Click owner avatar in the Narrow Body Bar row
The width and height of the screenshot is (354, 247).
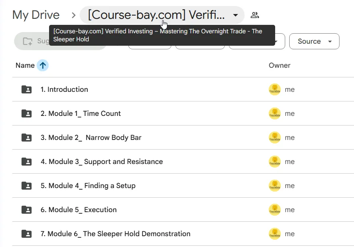click(x=275, y=138)
